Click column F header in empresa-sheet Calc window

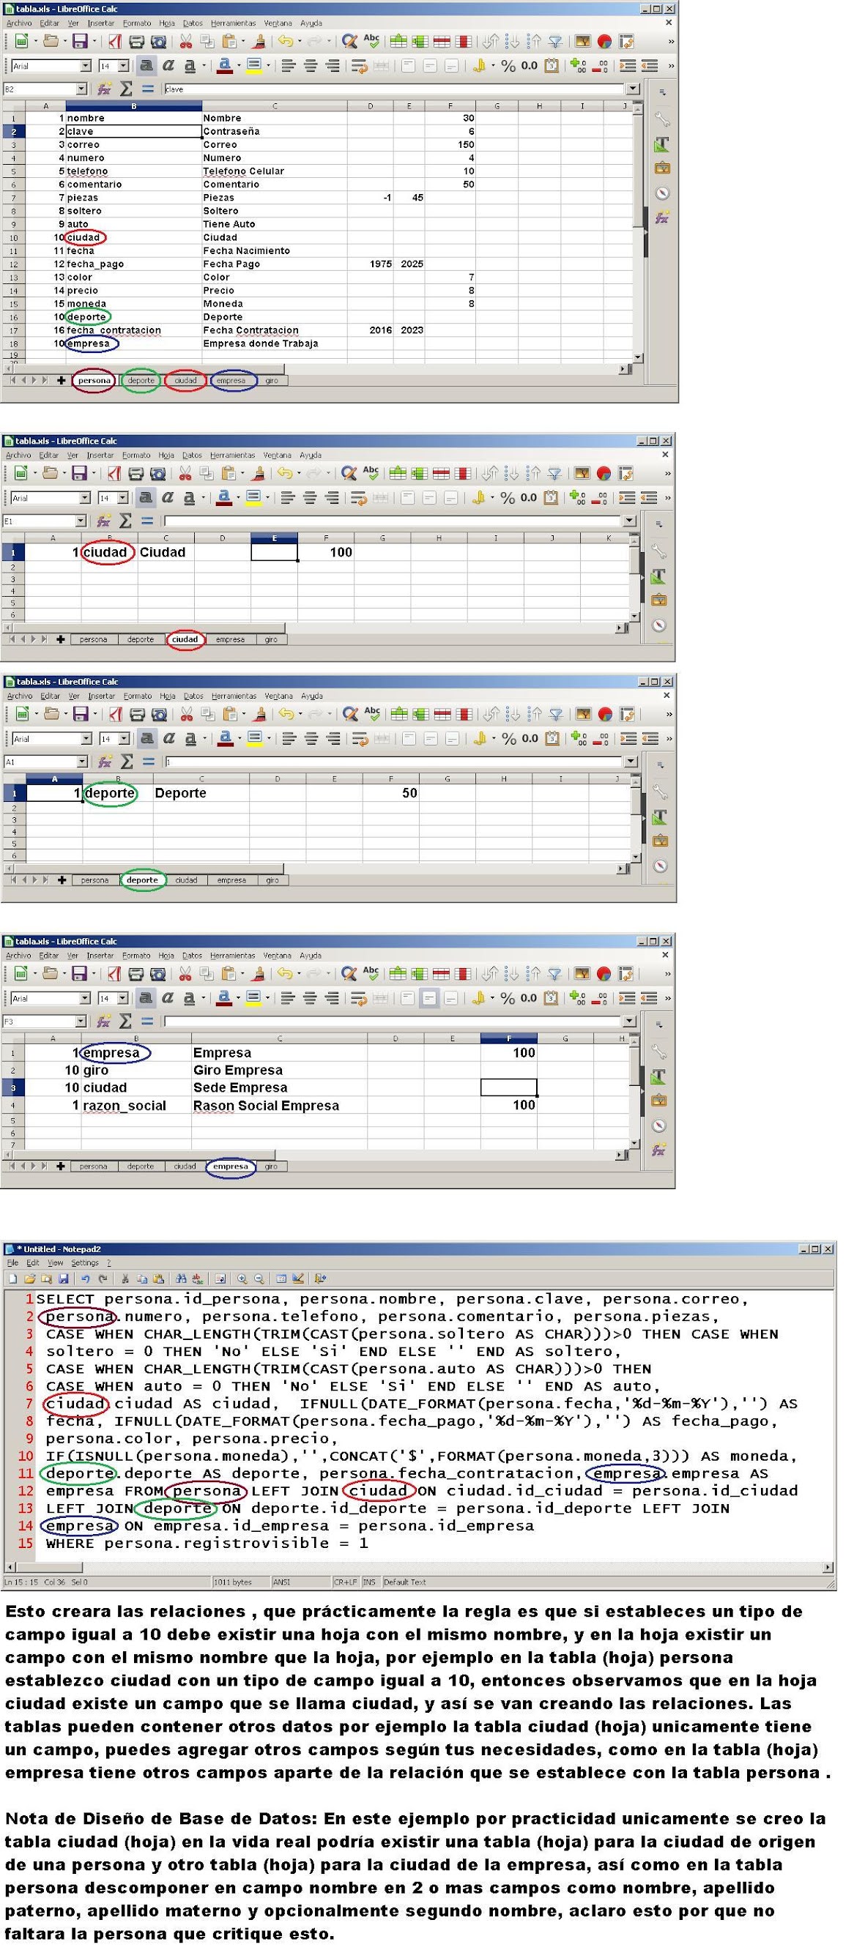[x=508, y=1038]
